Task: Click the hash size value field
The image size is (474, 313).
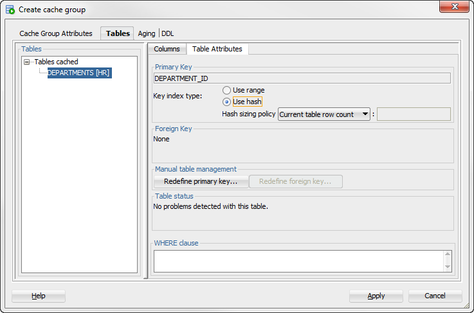Action: coord(414,114)
